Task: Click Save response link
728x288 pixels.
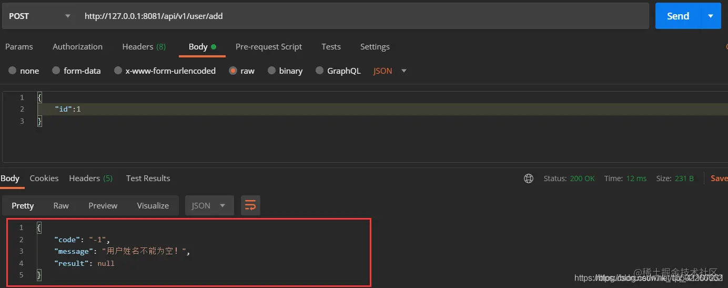Action: pyautogui.click(x=719, y=178)
